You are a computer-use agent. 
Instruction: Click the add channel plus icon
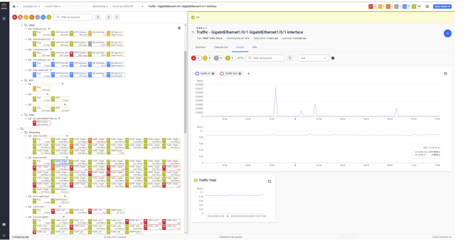point(249,73)
